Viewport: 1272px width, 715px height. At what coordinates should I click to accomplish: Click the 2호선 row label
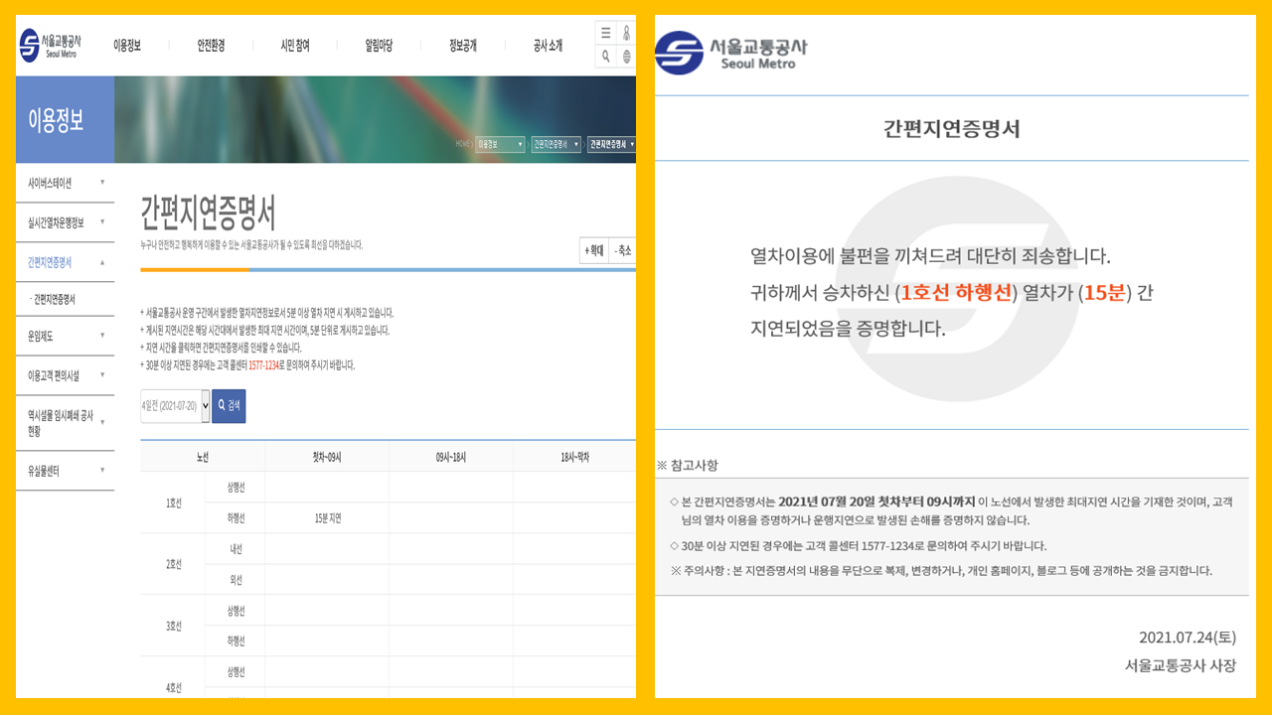173,564
